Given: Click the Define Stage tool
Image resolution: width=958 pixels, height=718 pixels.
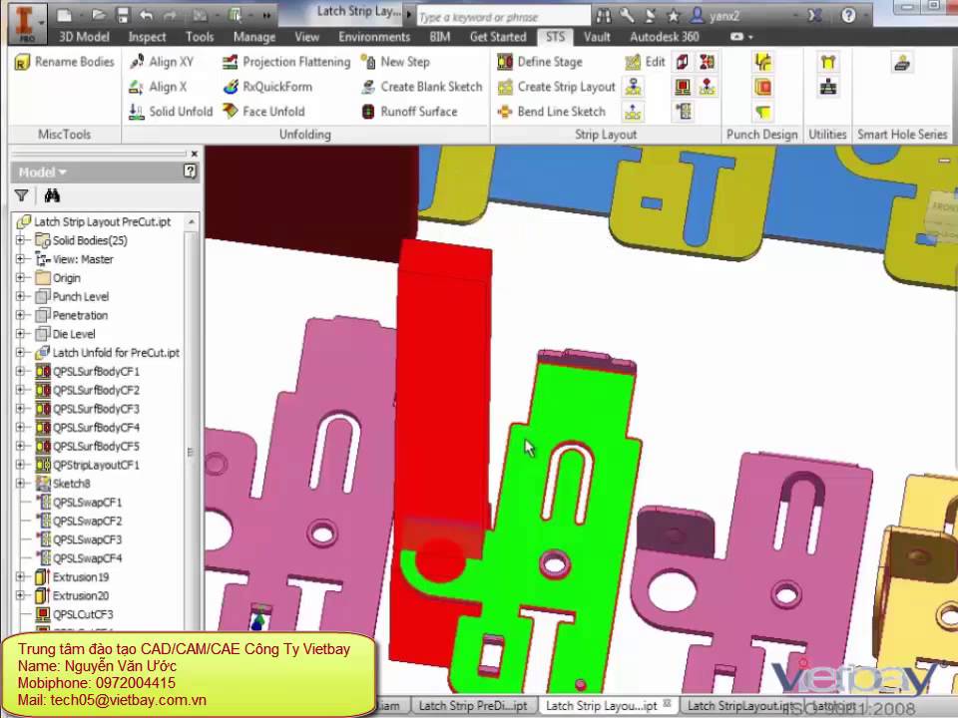Looking at the screenshot, I should 540,62.
